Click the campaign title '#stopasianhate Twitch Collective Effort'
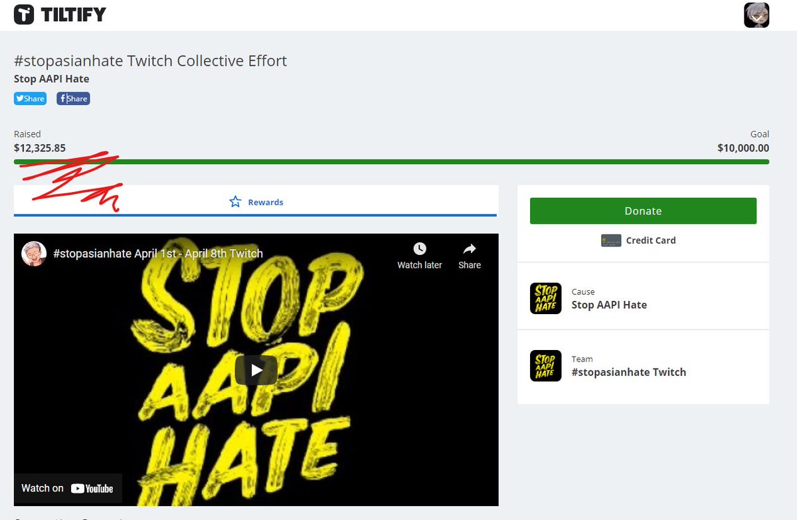 pyautogui.click(x=151, y=61)
